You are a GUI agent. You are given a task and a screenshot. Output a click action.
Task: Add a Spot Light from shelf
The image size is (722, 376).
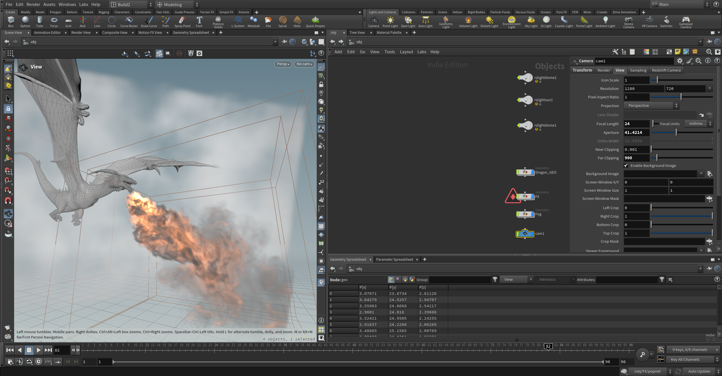(x=408, y=22)
